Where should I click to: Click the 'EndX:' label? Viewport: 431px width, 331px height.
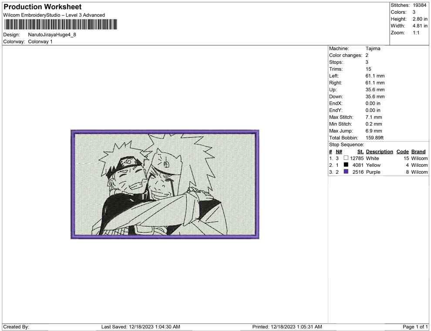point(336,103)
